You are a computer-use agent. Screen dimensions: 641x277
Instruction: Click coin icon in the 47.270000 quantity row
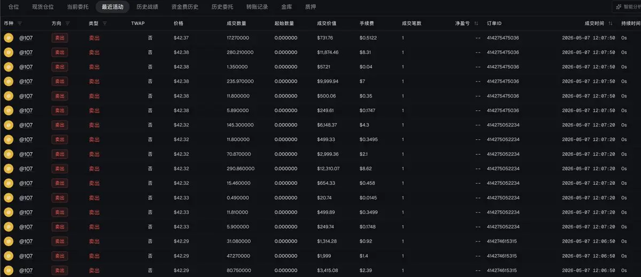pos(9,256)
